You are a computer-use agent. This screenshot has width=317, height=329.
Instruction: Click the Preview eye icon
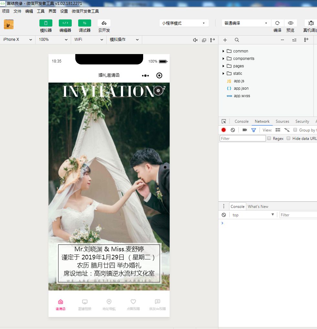click(x=291, y=23)
